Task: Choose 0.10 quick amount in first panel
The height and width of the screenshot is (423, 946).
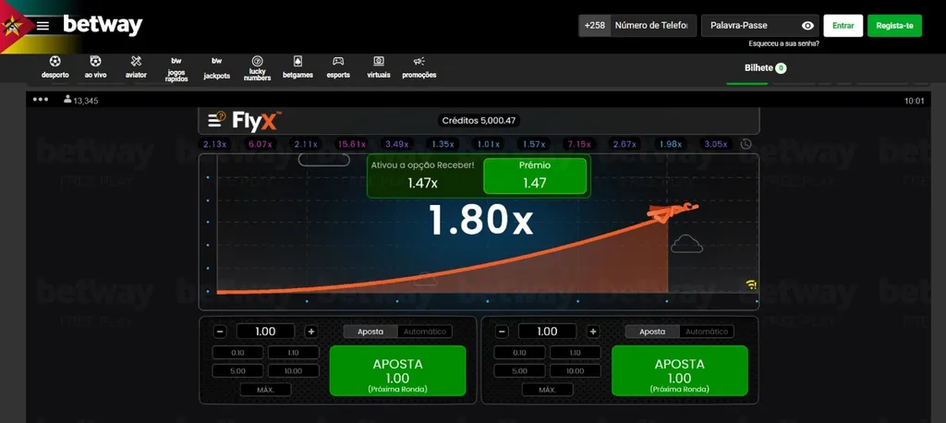Action: click(237, 353)
